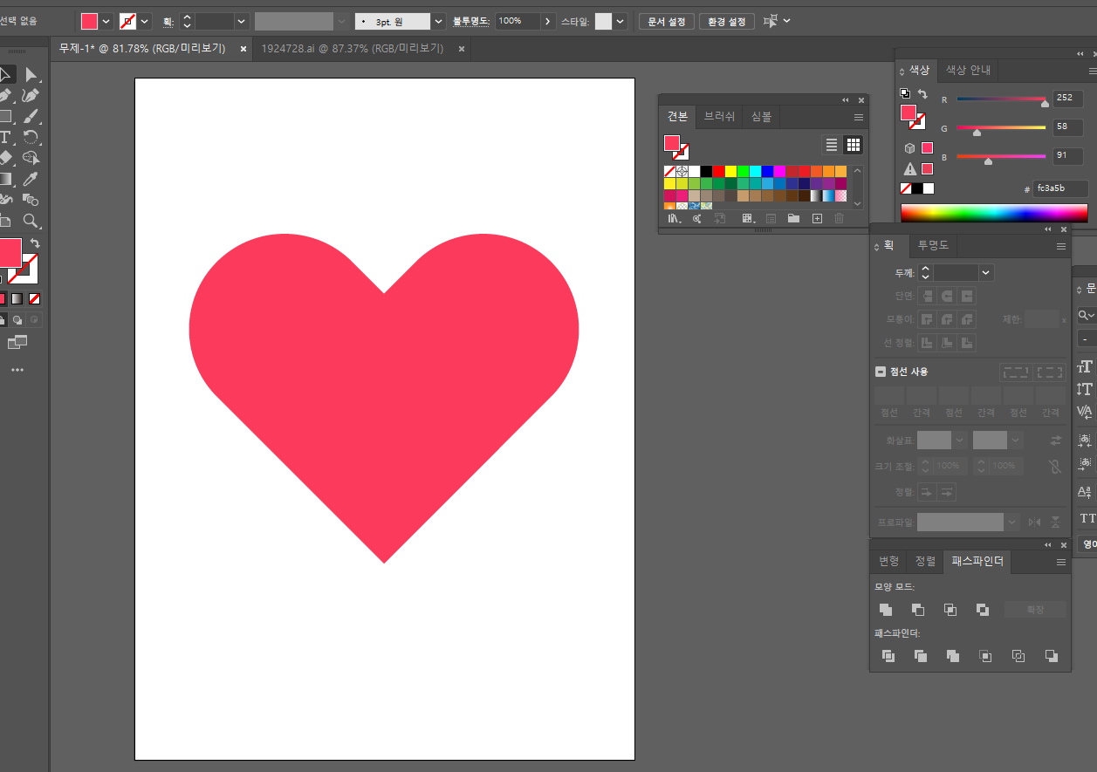Open 두께 weight dropdown in Stroke panel

click(x=986, y=273)
